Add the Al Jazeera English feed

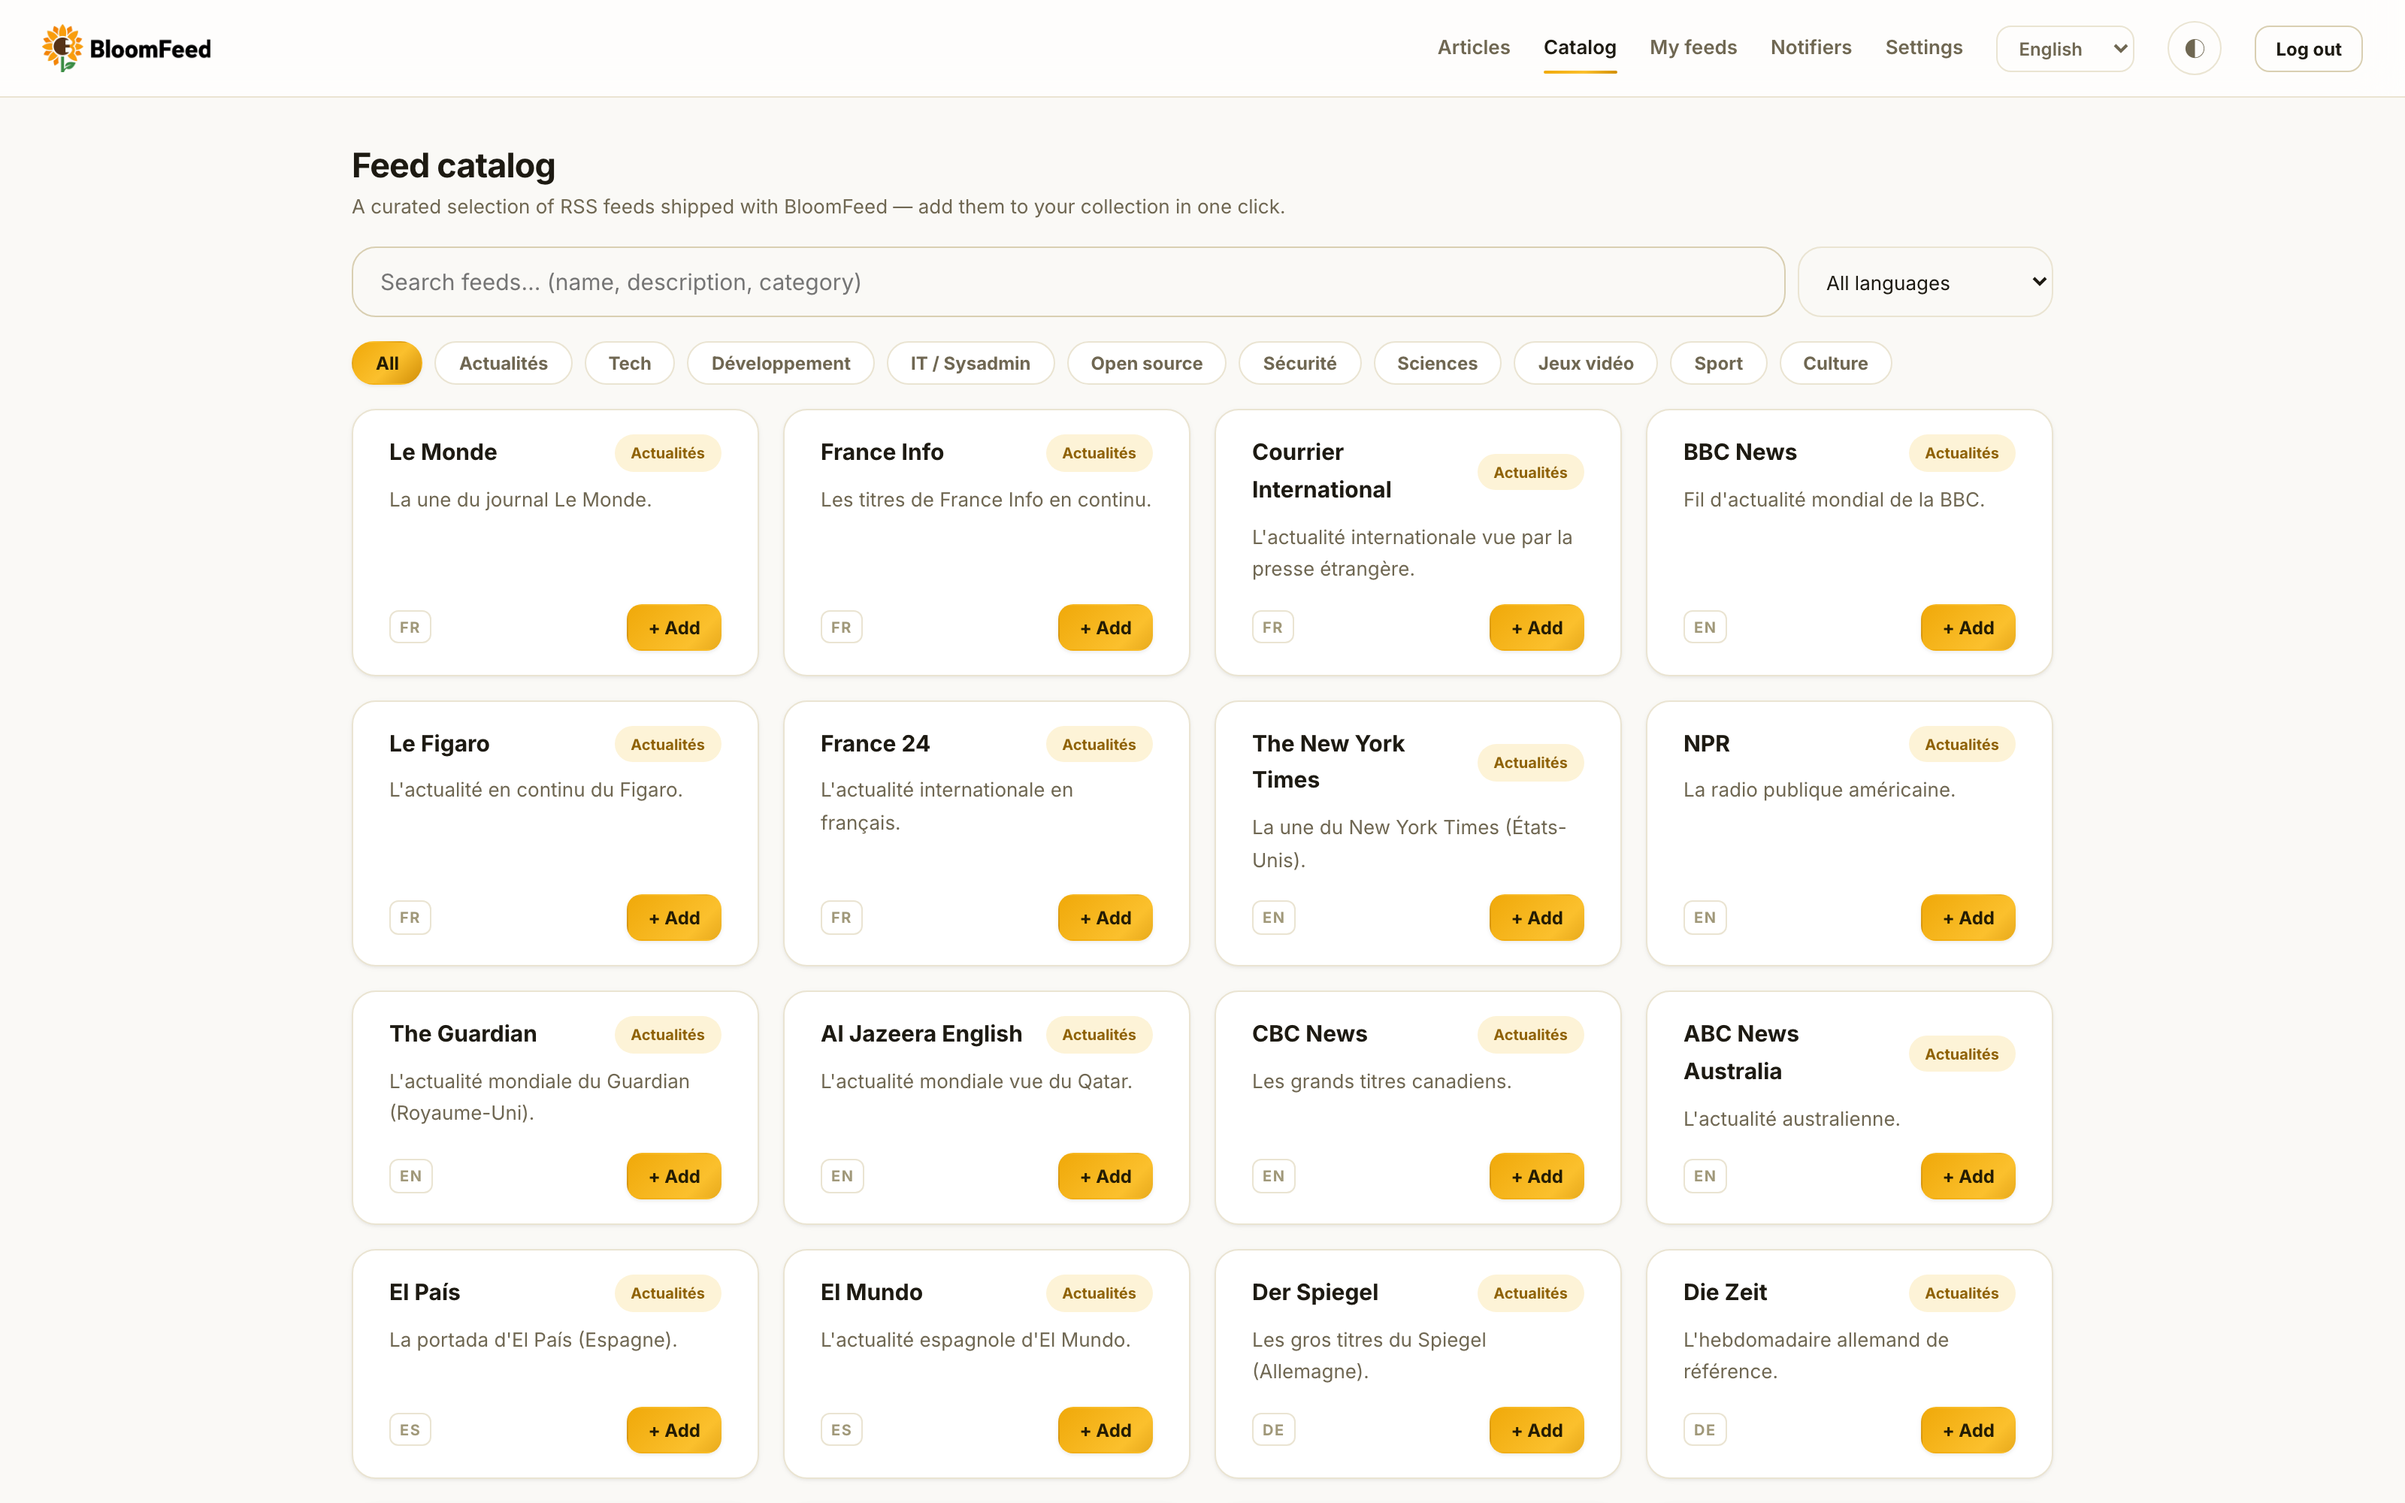click(x=1105, y=1176)
